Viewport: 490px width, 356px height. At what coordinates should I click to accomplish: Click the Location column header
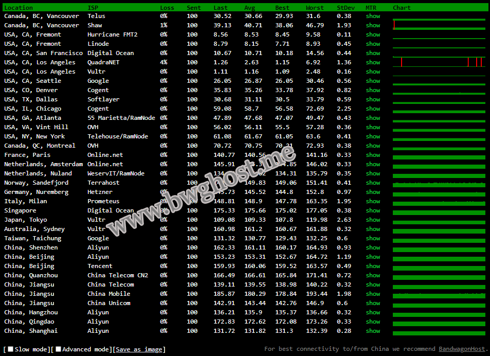[19, 8]
